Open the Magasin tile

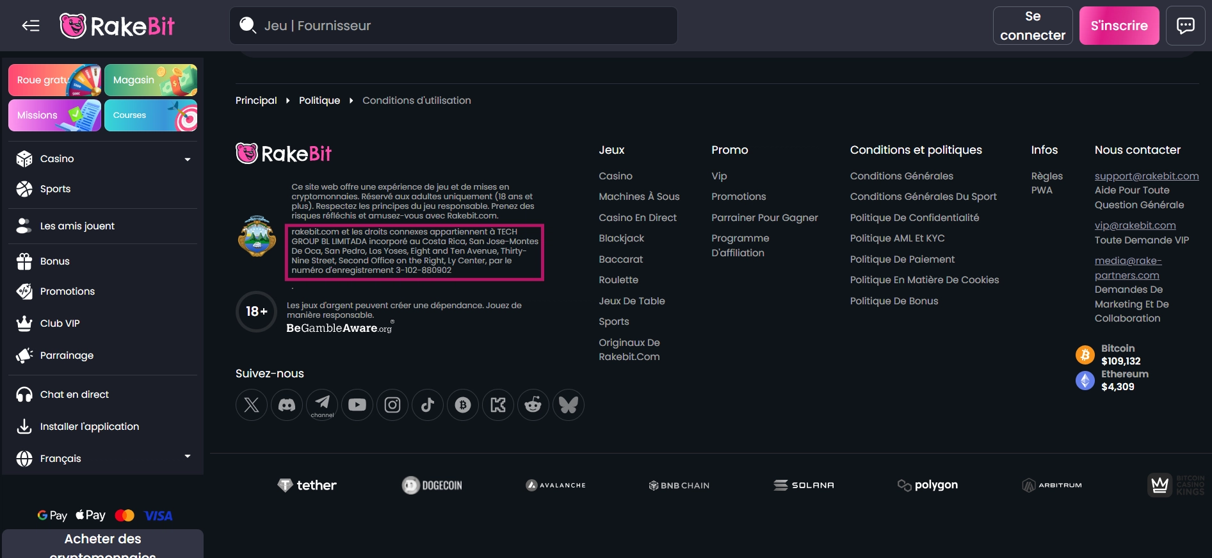150,80
